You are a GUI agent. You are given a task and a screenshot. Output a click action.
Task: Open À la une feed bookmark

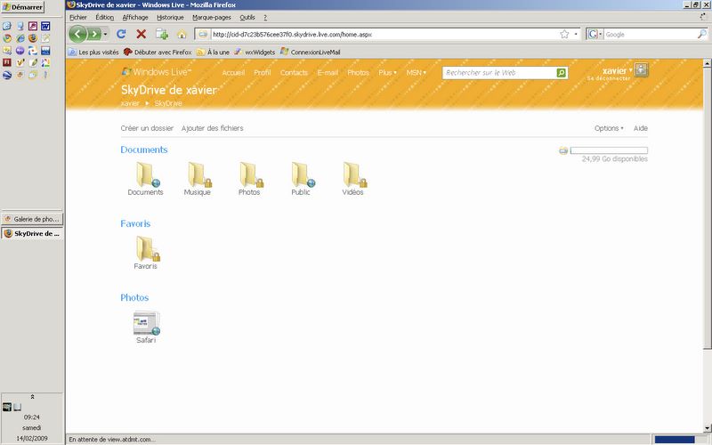tap(213, 53)
